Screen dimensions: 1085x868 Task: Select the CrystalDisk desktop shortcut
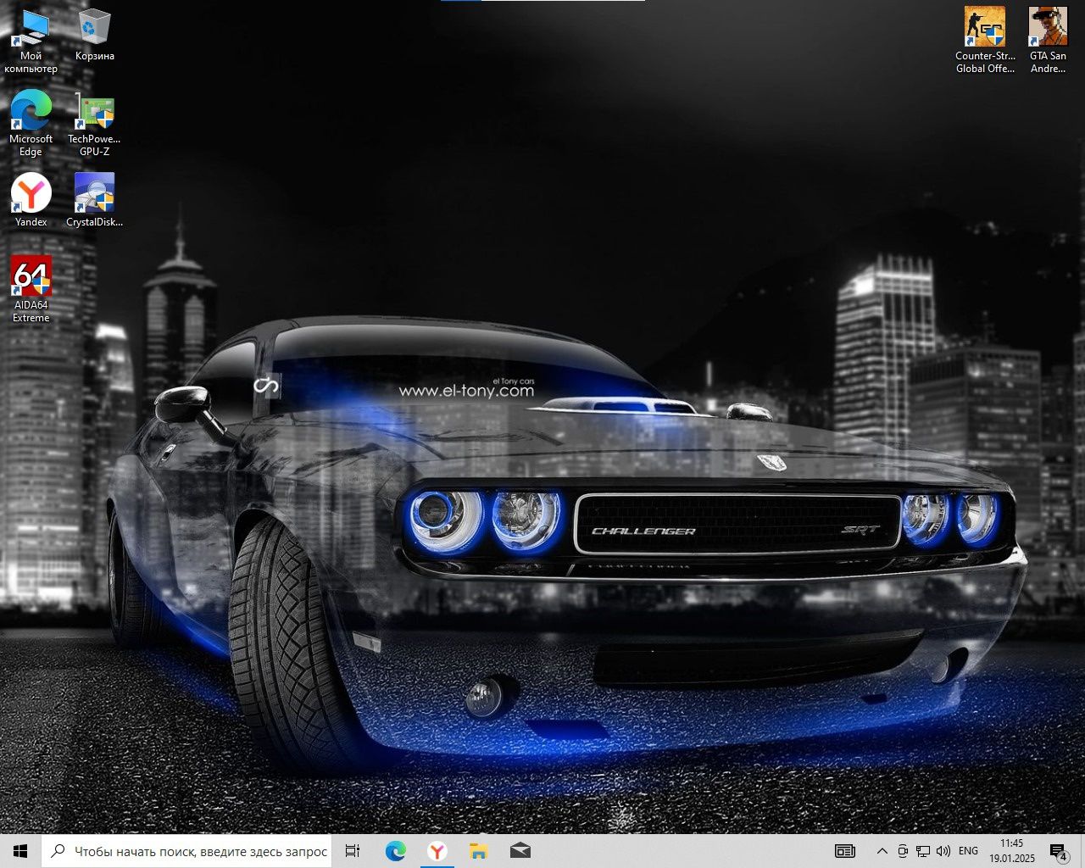point(94,200)
